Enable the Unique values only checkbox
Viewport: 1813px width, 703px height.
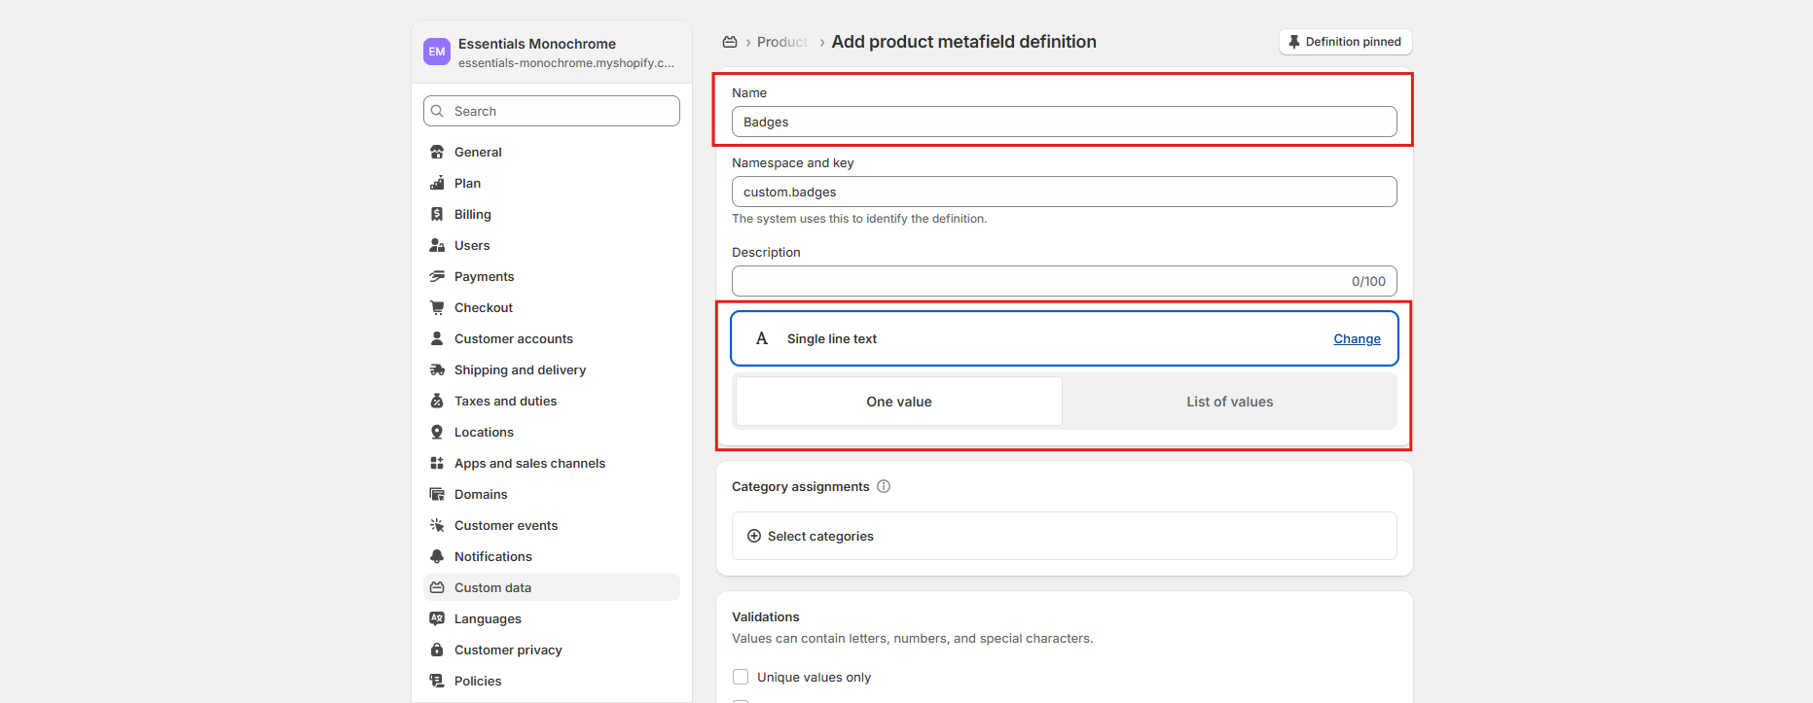(x=741, y=677)
